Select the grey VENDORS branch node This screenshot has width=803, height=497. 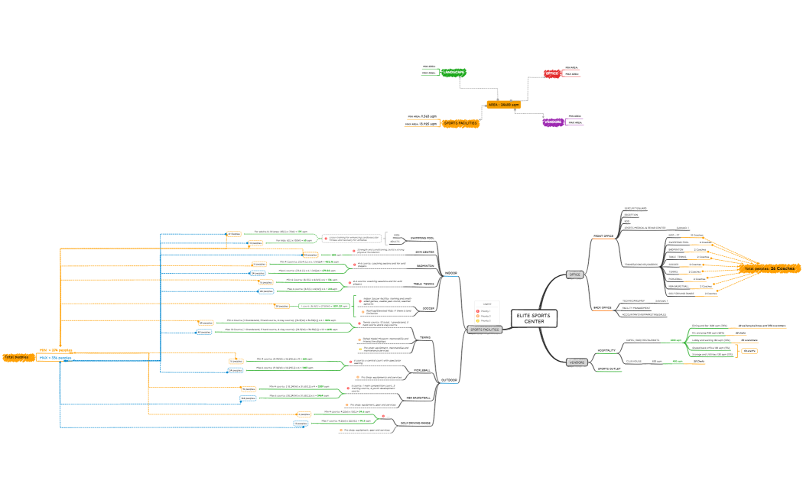[577, 362]
